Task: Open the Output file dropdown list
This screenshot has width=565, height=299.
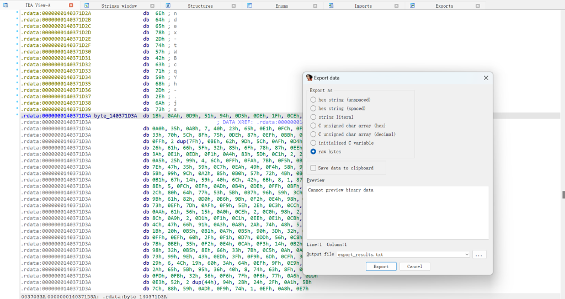Action: point(467,255)
